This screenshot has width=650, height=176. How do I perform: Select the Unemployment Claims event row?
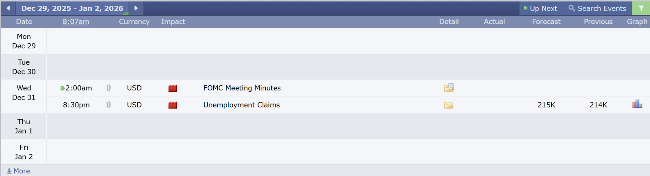tap(241, 105)
